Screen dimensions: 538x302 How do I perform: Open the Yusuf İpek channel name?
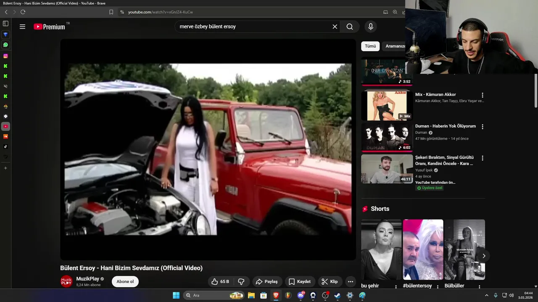pyautogui.click(x=424, y=170)
